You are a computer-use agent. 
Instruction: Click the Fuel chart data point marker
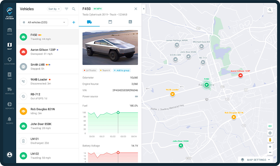[118, 112]
